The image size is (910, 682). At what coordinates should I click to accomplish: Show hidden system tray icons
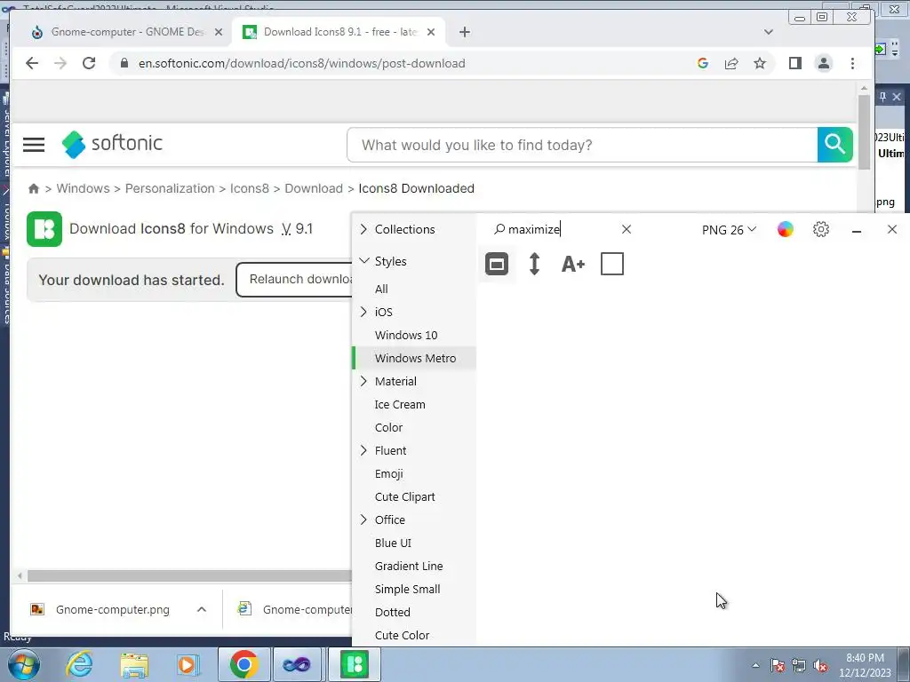[x=755, y=665]
